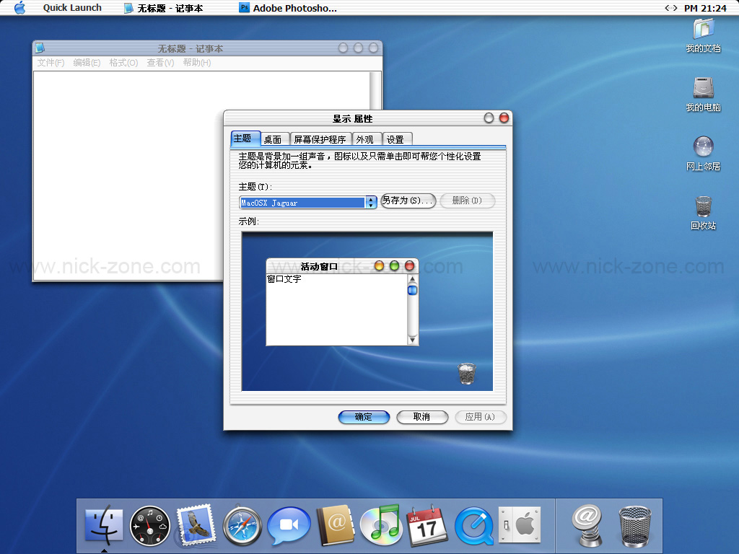Click the clock showing PM 21:24
Screen dimensions: 739x554
pos(705,8)
